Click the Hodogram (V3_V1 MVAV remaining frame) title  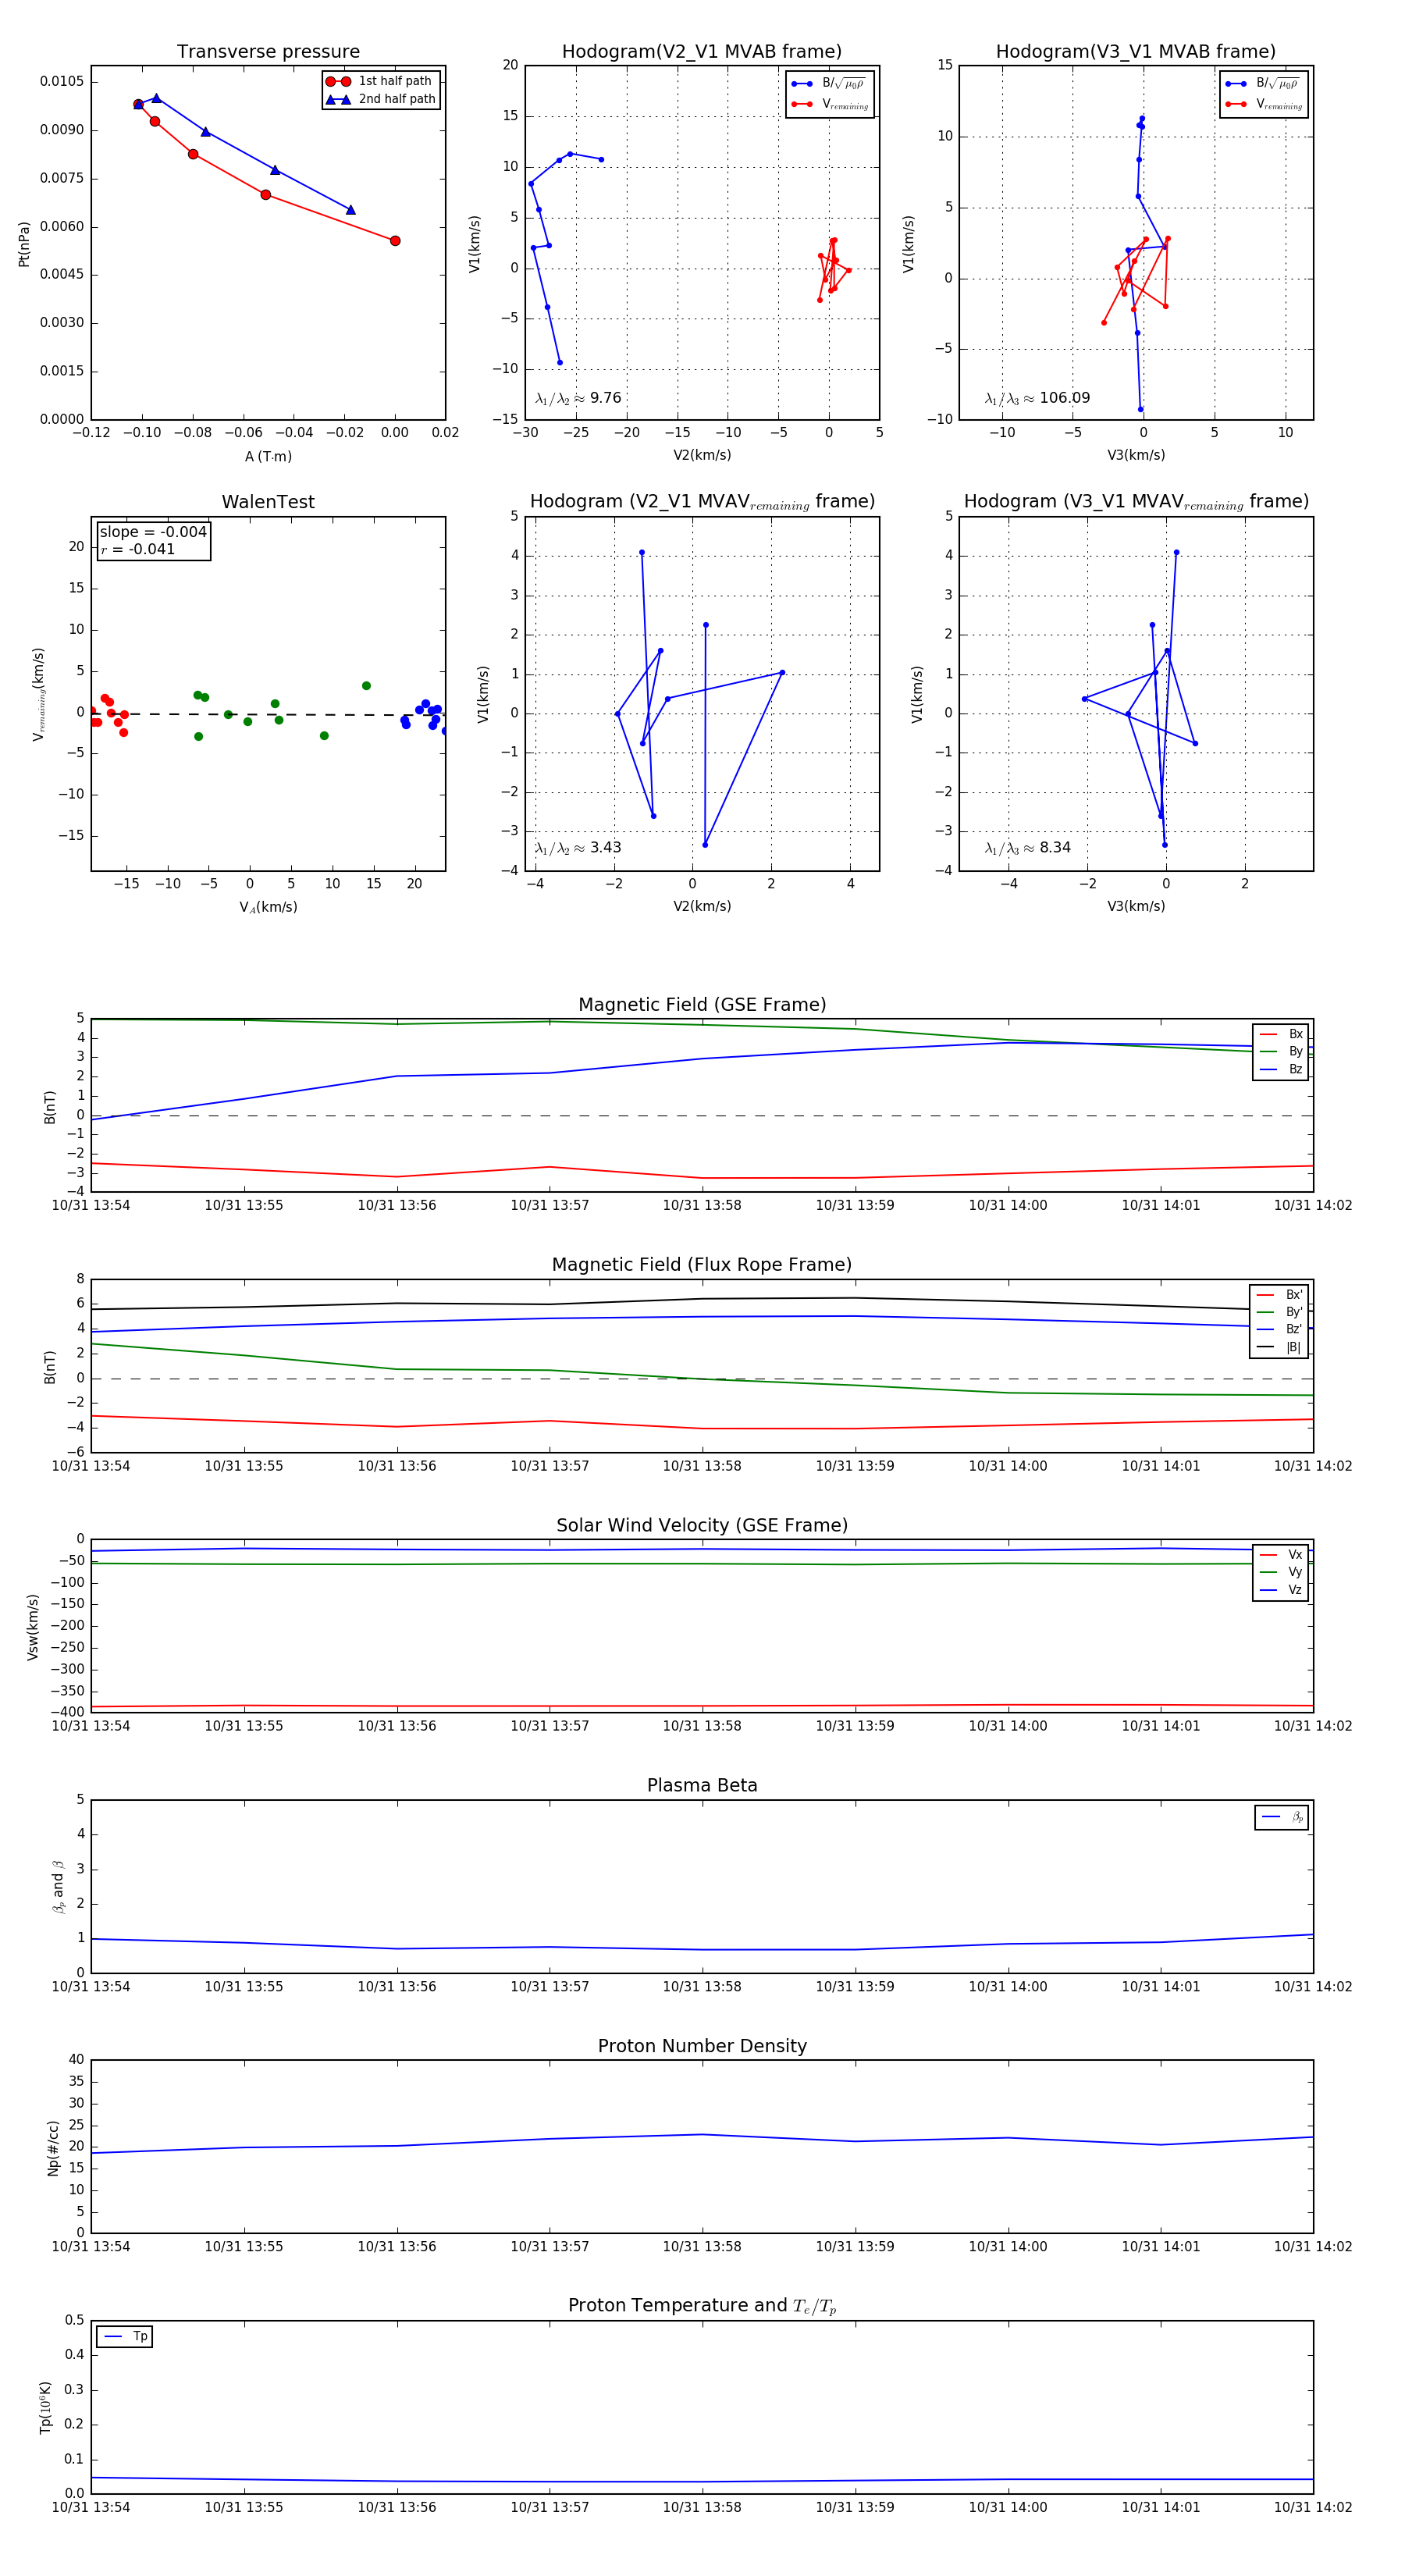coord(1136,502)
